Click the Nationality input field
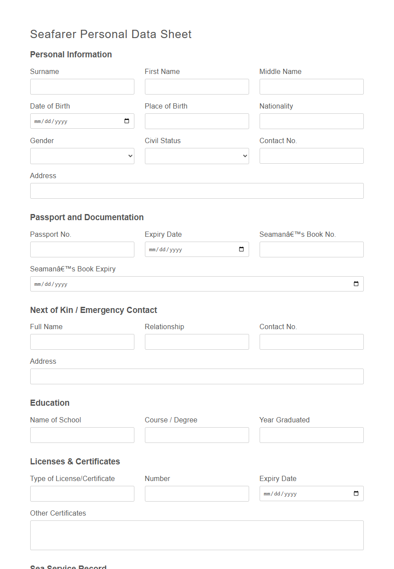Viewport: 394px width, 569px height. (311, 121)
